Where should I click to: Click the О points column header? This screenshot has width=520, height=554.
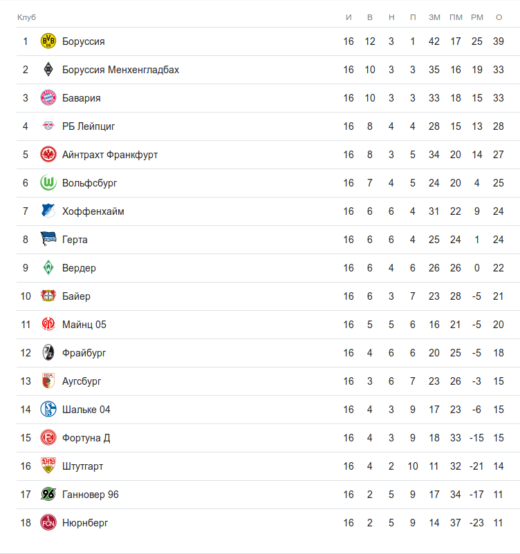(x=499, y=17)
